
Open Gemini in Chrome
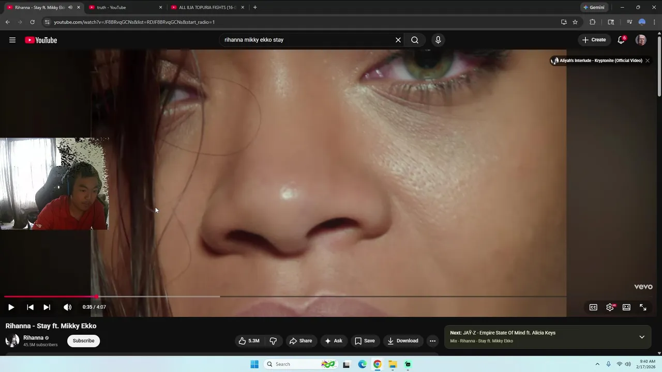coord(593,7)
